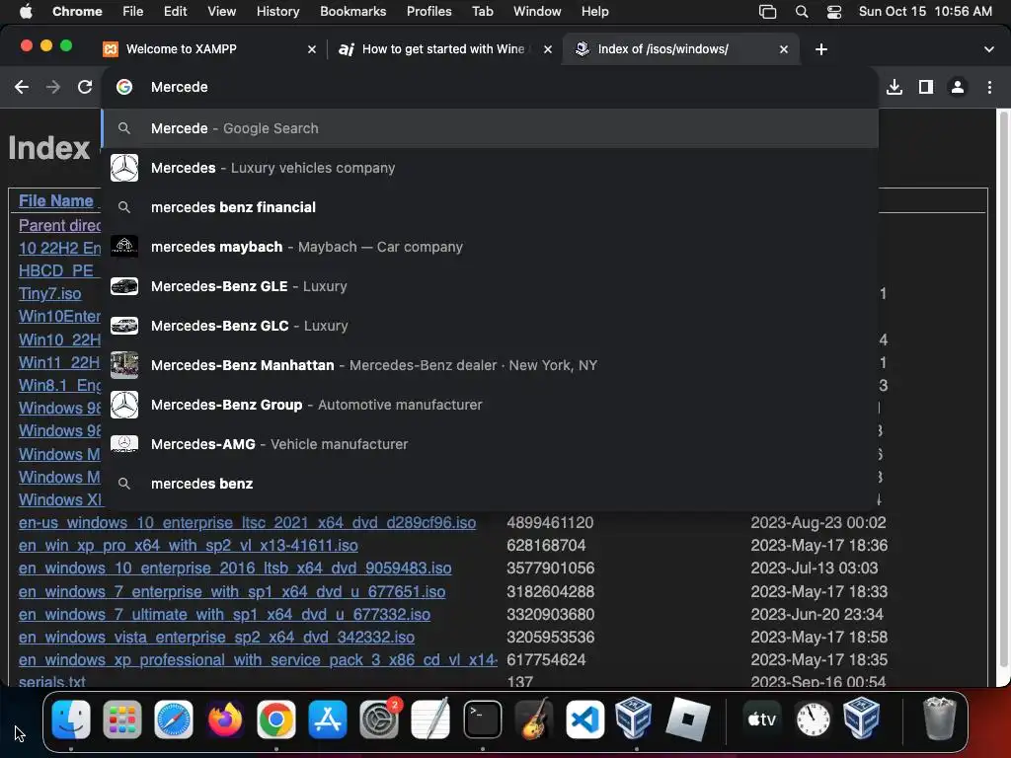The image size is (1011, 758).
Task: Launch Firefox from the Dock
Action: [x=225, y=720]
